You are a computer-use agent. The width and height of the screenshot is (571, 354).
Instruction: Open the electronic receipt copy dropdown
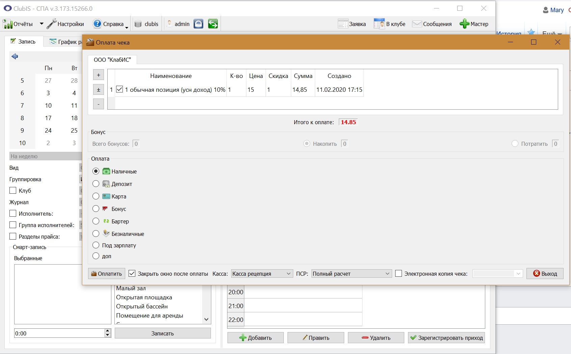[498, 274]
